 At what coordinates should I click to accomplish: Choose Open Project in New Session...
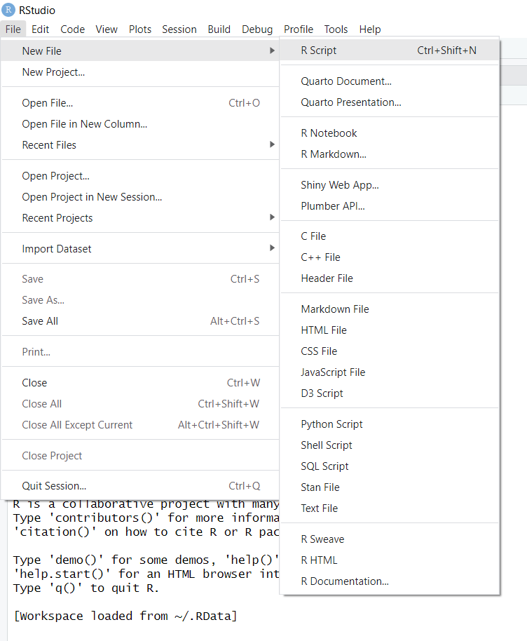coord(140,197)
